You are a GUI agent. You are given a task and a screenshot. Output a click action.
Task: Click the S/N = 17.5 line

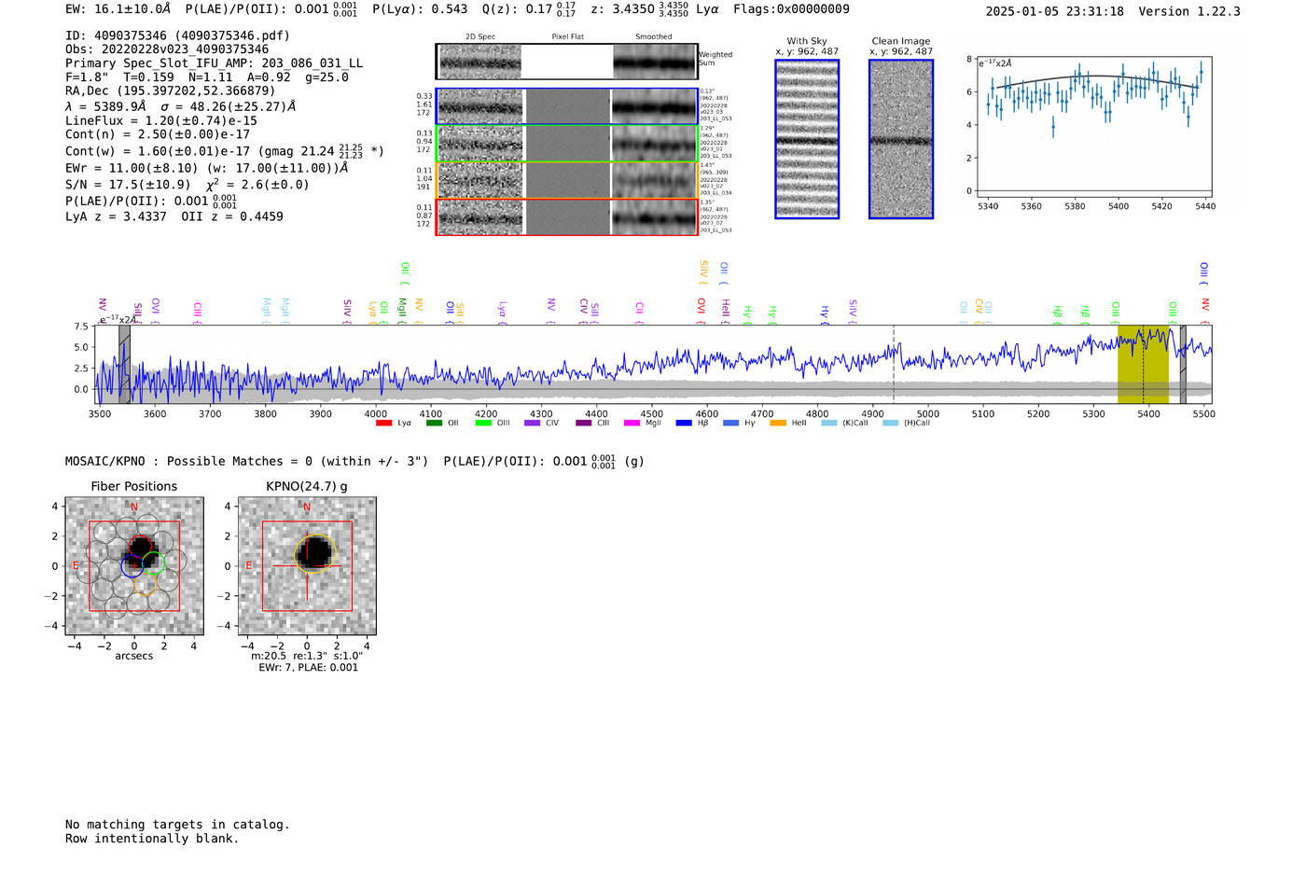coord(187,184)
